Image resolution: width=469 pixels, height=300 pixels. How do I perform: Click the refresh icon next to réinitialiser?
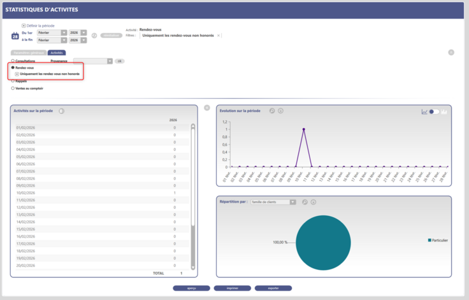(x=94, y=36)
